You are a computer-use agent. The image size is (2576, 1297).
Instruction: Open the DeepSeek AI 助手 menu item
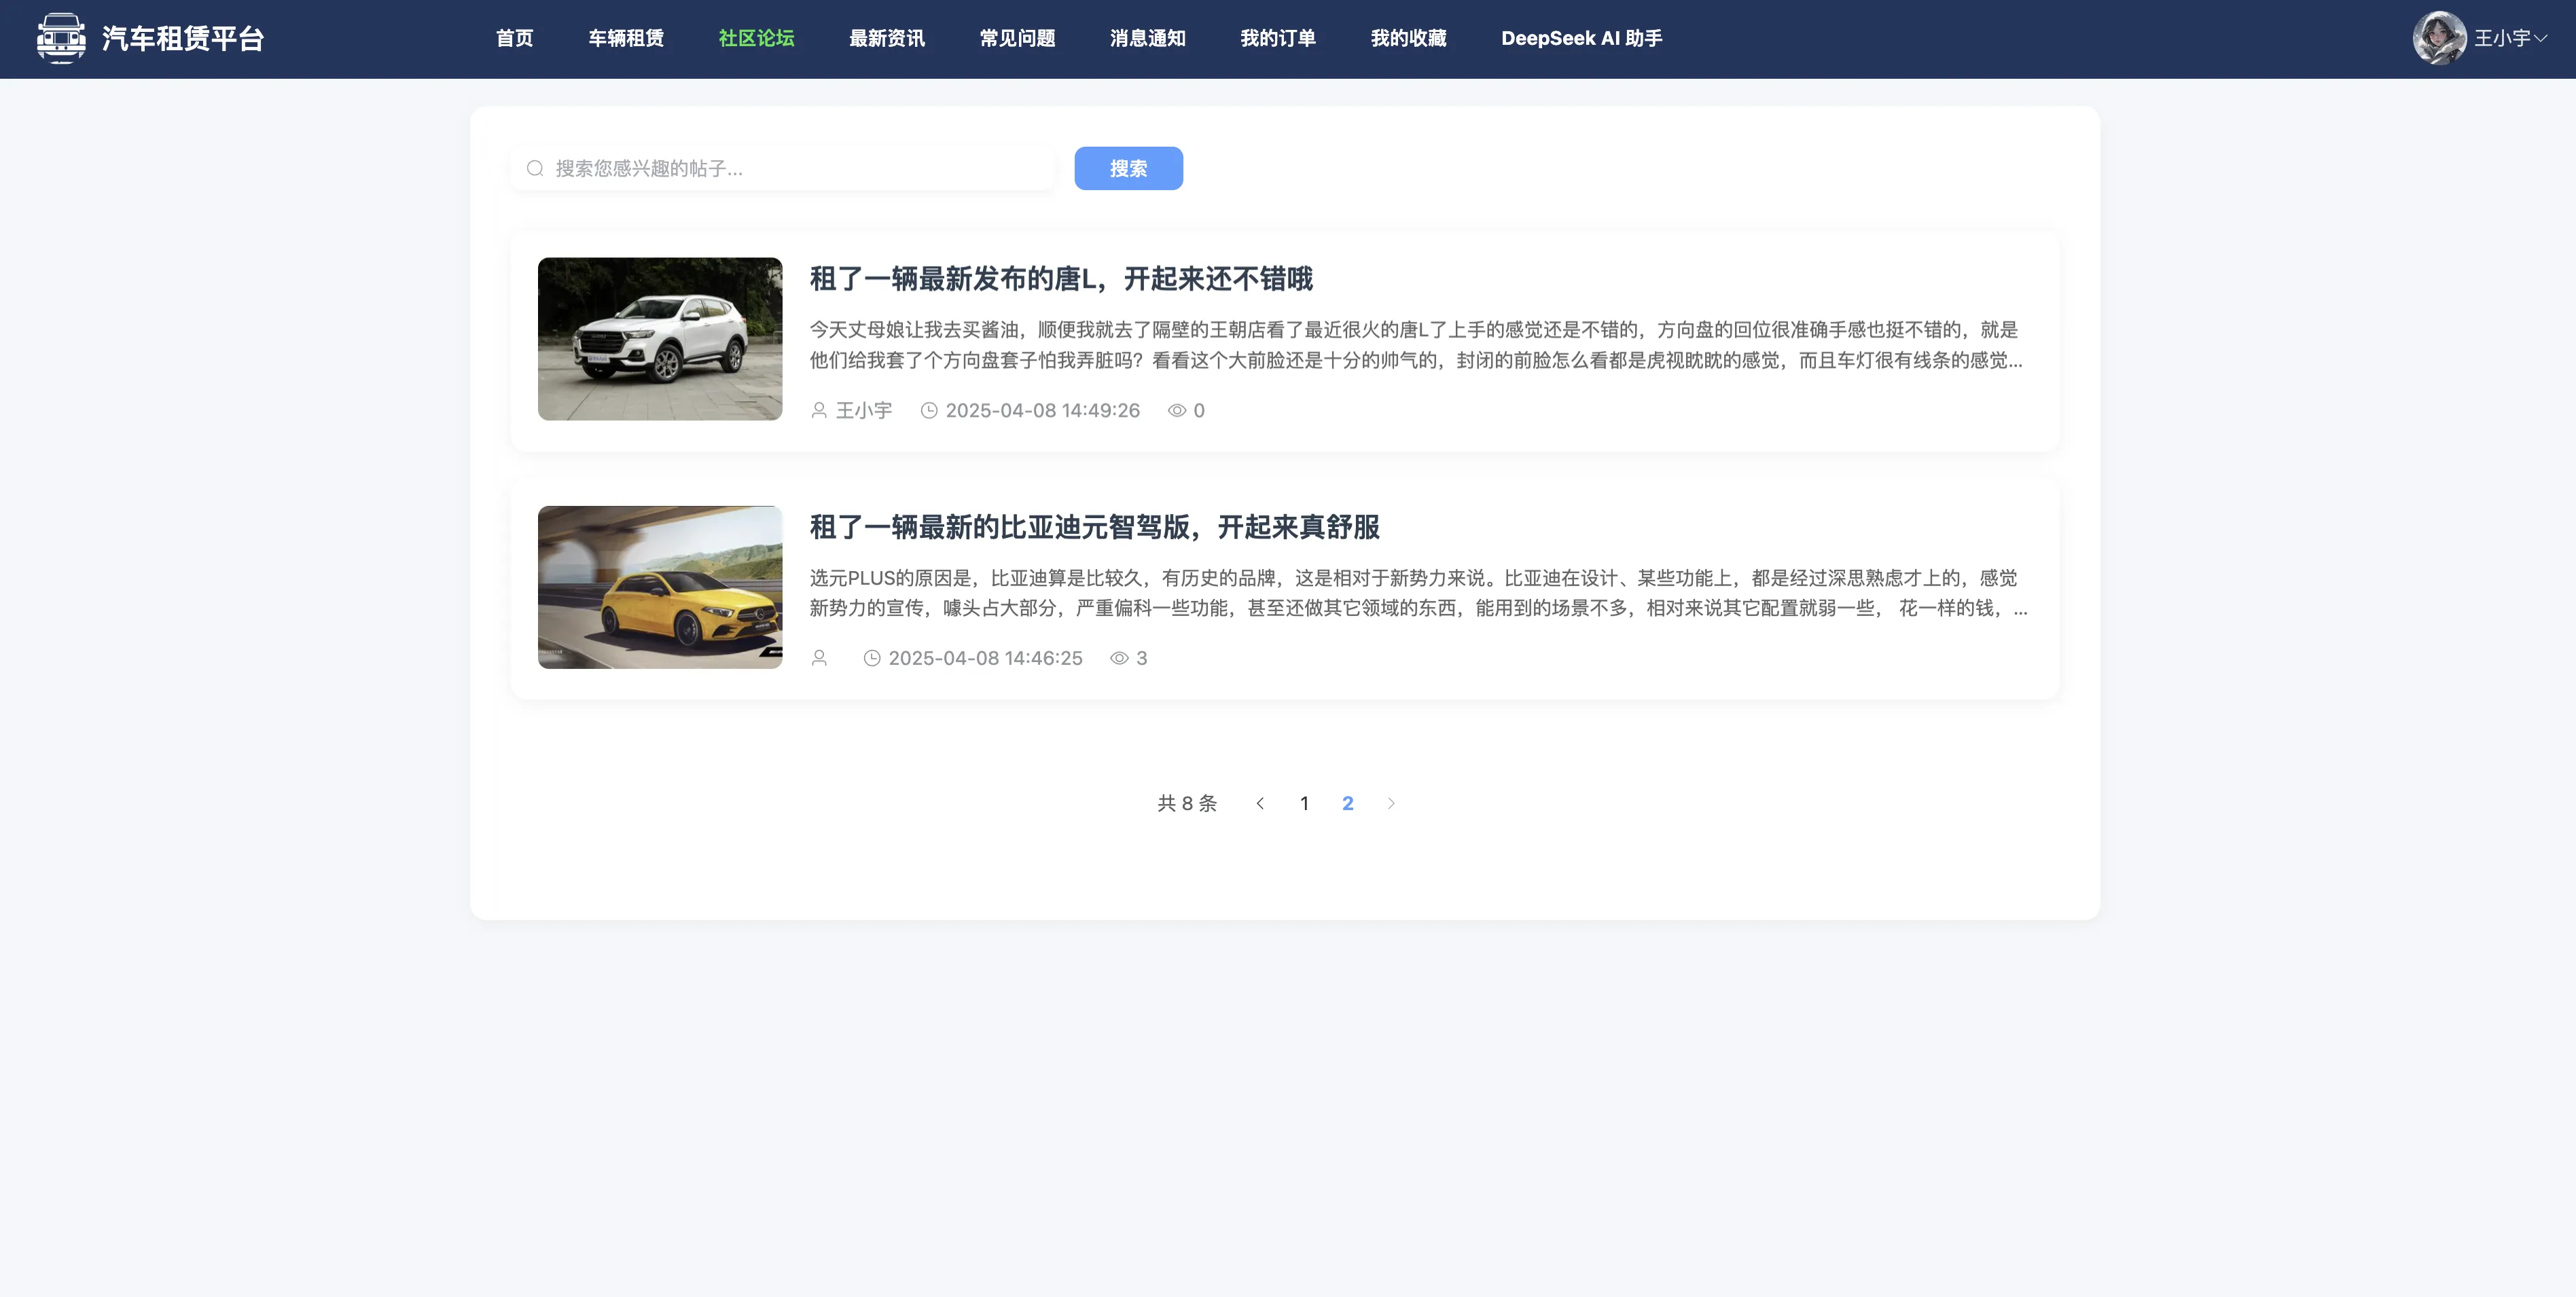tap(1581, 38)
